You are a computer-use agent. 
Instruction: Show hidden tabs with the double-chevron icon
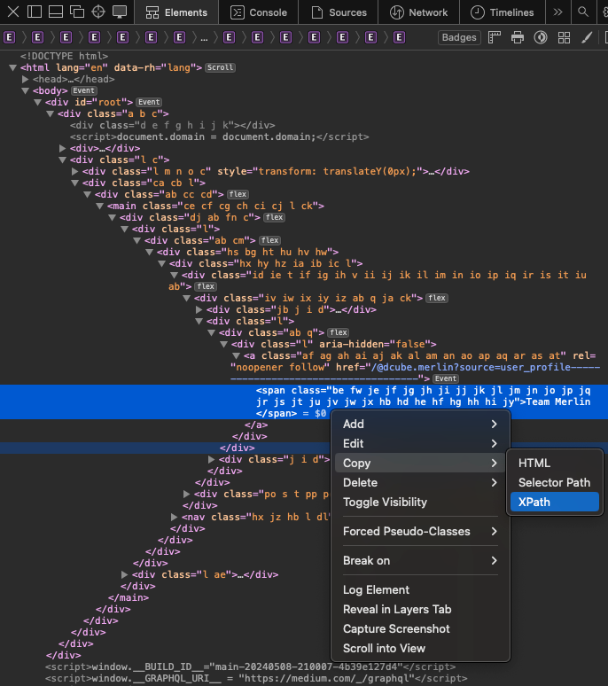557,12
